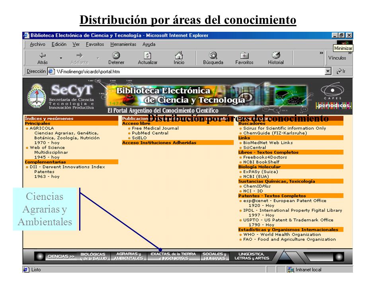Open the IPDL International Property Figital Library link
The width and height of the screenshot is (382, 286).
[x=292, y=211]
